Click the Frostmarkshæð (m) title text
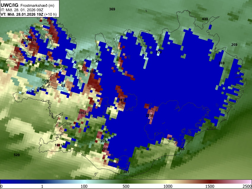This screenshot has width=252, height=189. 37,5
